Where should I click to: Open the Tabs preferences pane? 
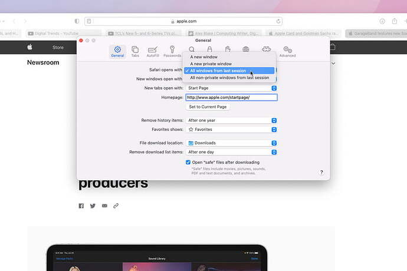click(135, 51)
